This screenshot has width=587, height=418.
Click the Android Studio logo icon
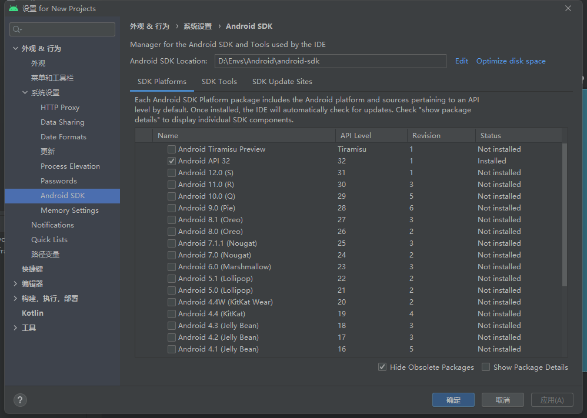pyautogui.click(x=13, y=9)
